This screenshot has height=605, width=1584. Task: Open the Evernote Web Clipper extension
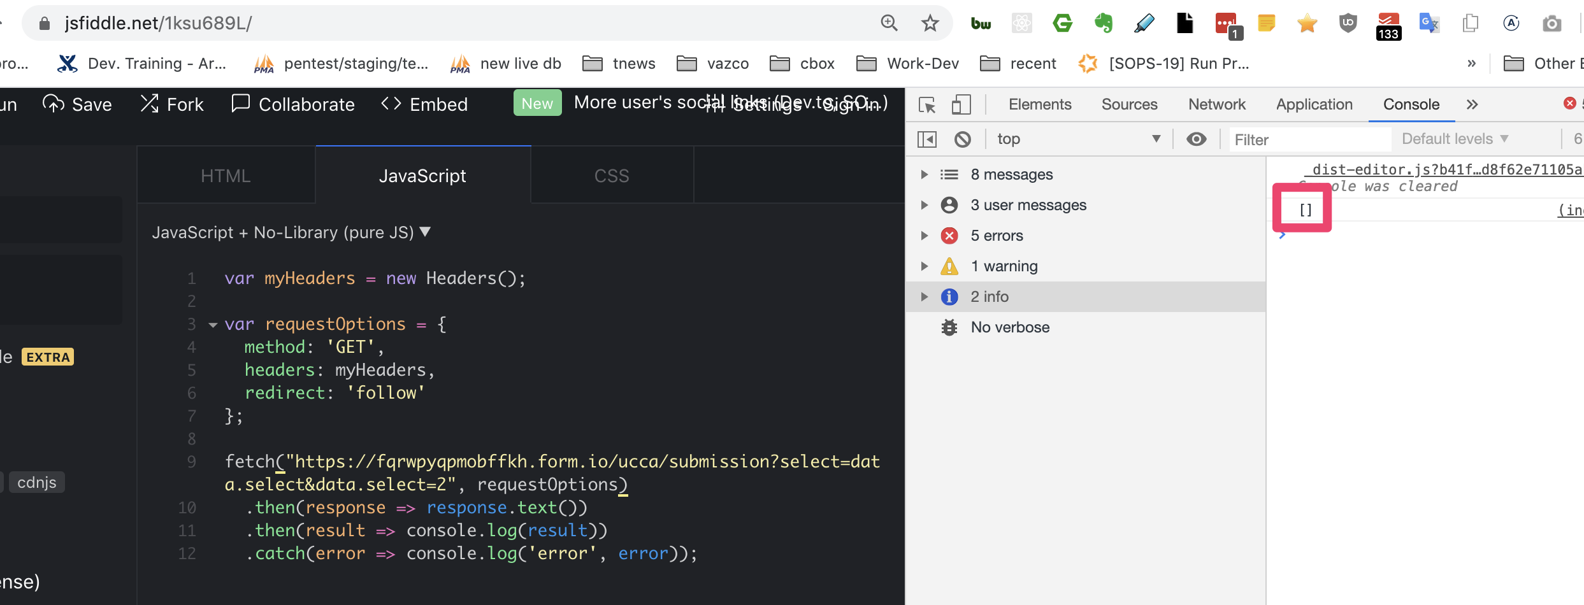(1103, 23)
